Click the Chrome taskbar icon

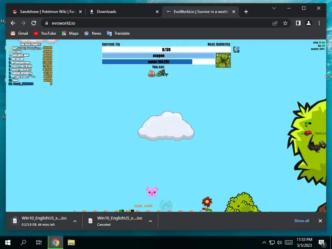[55, 243]
